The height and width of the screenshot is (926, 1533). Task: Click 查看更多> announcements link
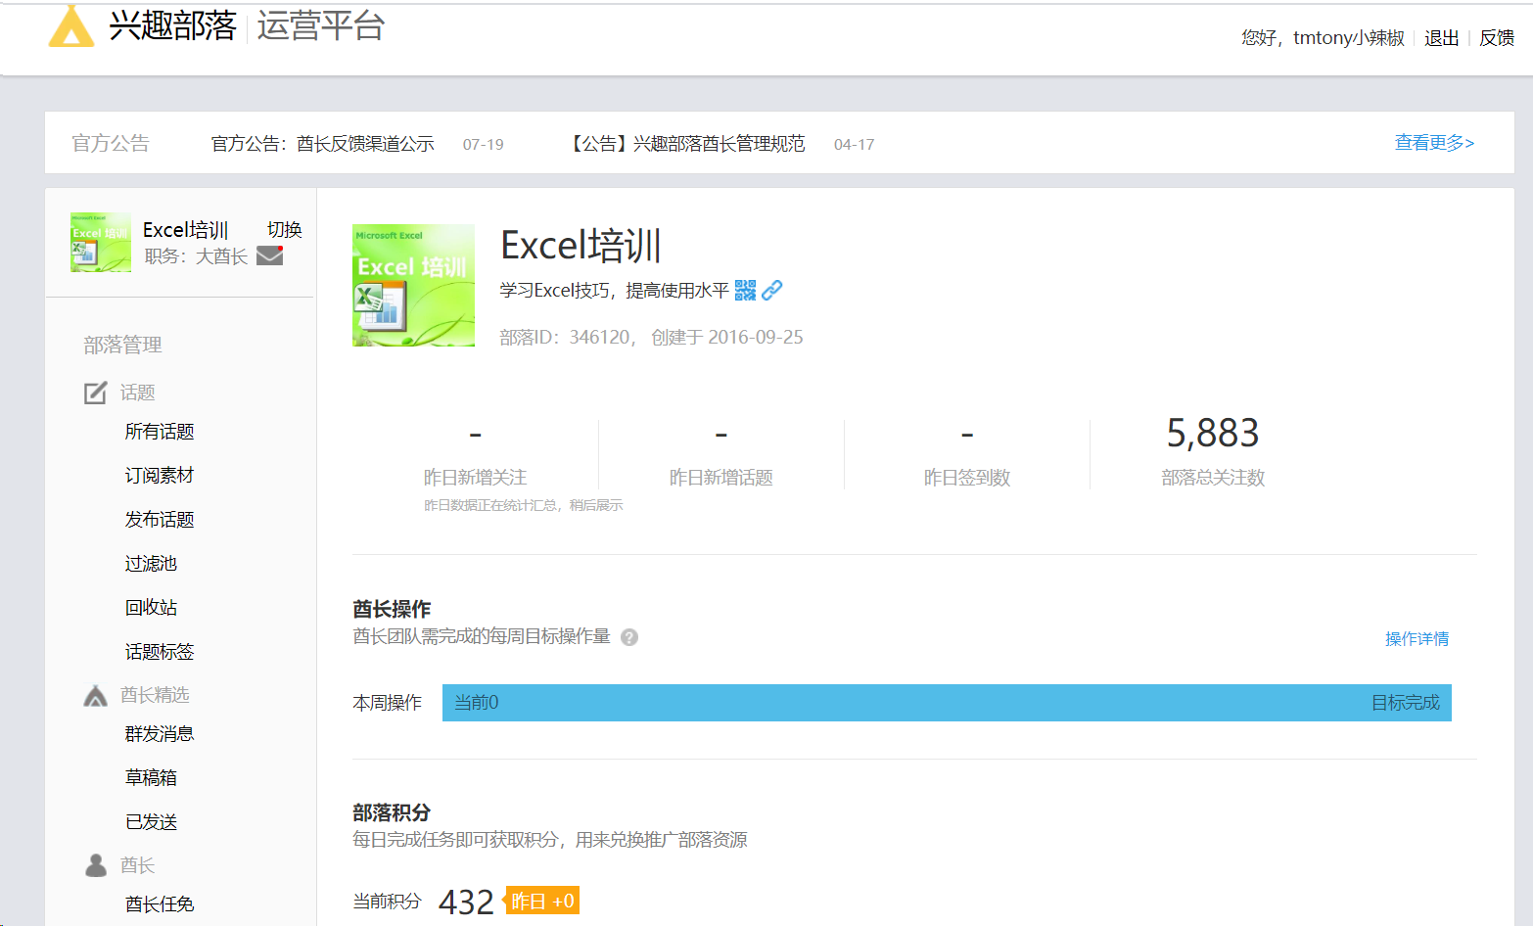coord(1434,143)
